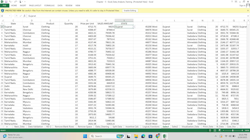Viewport: 250px width, 140px height.
Task: Open Google Chrome from the taskbar
Action: pyautogui.click(x=158, y=136)
